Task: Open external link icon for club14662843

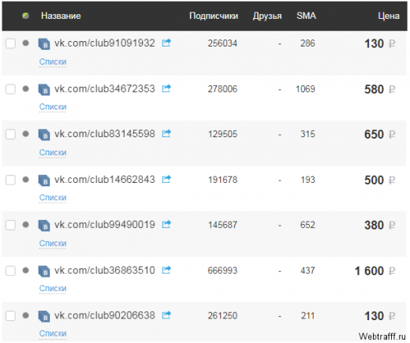Action: [x=166, y=179]
